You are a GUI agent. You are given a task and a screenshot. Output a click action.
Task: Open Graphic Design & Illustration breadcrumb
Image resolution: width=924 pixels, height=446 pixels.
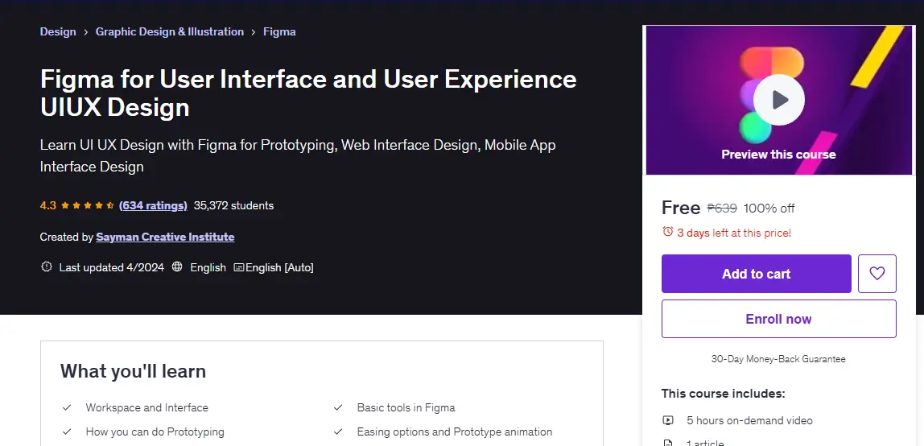point(170,32)
